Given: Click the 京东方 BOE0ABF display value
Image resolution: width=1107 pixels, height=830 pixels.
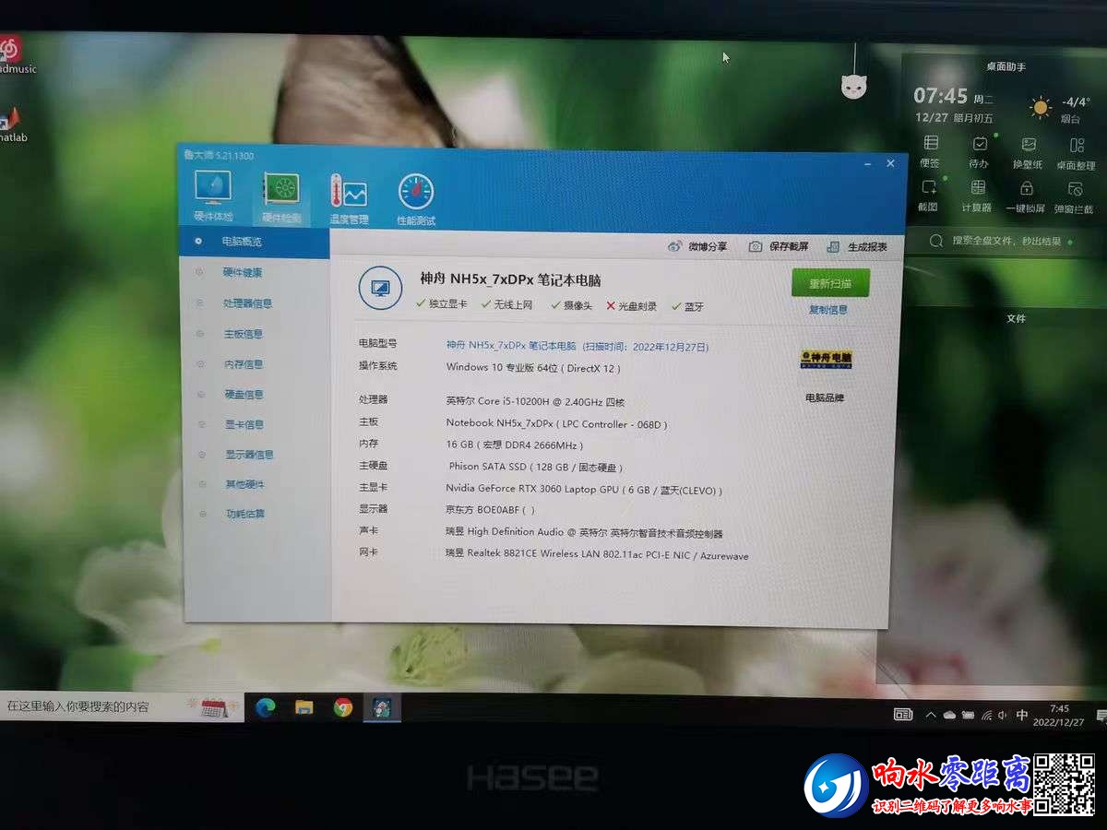Looking at the screenshot, I should click(490, 509).
